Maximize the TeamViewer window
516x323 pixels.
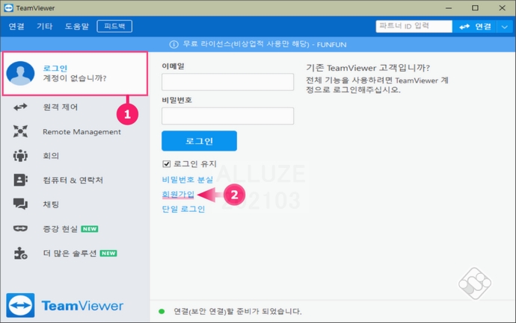tap(475, 8)
